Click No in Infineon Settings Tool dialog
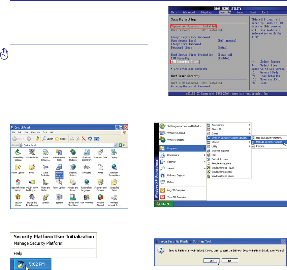This screenshot has height=270, width=287. point(230,261)
